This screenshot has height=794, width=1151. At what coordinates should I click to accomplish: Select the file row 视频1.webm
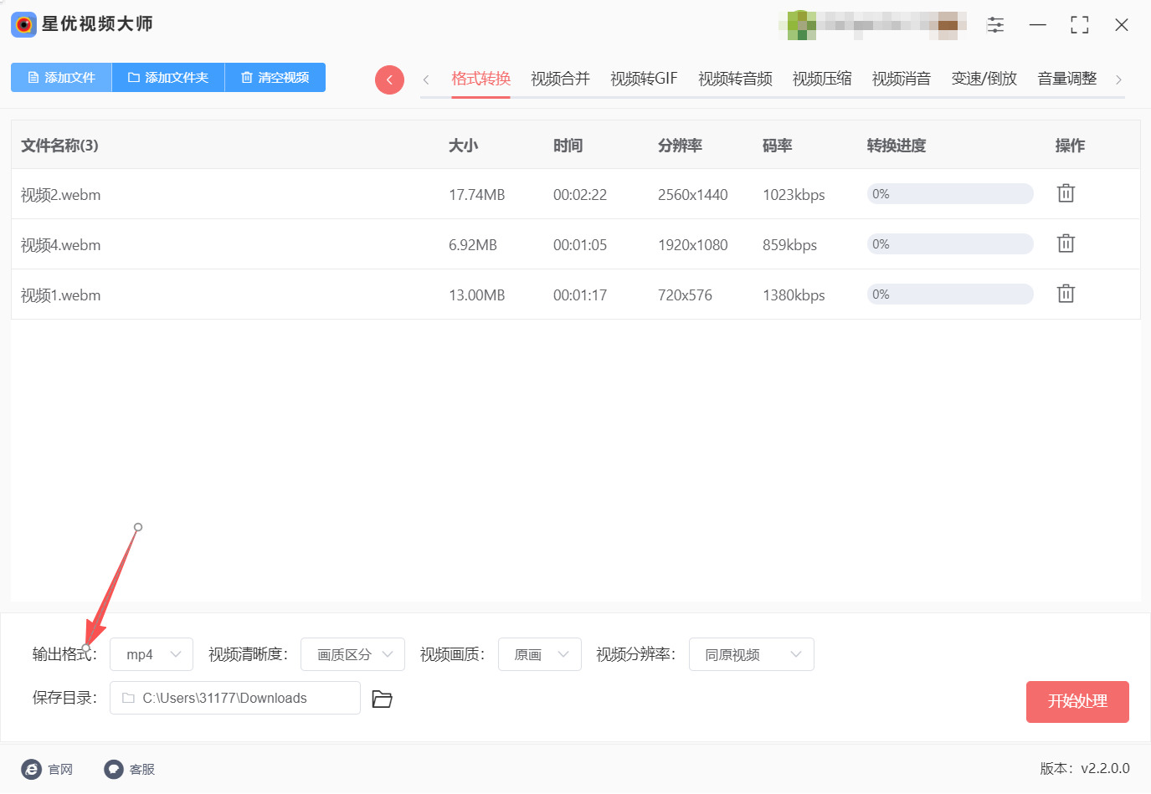point(575,295)
